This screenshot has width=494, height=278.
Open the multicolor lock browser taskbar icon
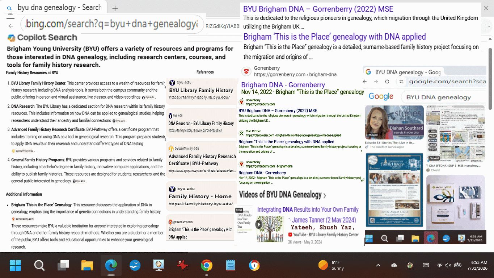(254, 266)
